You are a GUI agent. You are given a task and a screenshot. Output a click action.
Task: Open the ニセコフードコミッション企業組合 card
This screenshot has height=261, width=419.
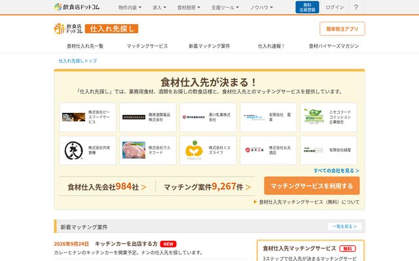pos(329,117)
